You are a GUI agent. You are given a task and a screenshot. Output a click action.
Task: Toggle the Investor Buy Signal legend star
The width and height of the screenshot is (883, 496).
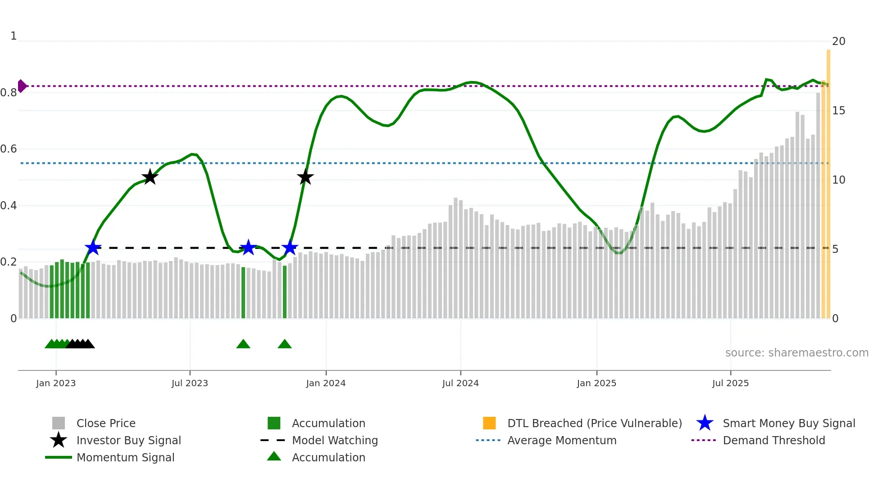pyautogui.click(x=59, y=440)
